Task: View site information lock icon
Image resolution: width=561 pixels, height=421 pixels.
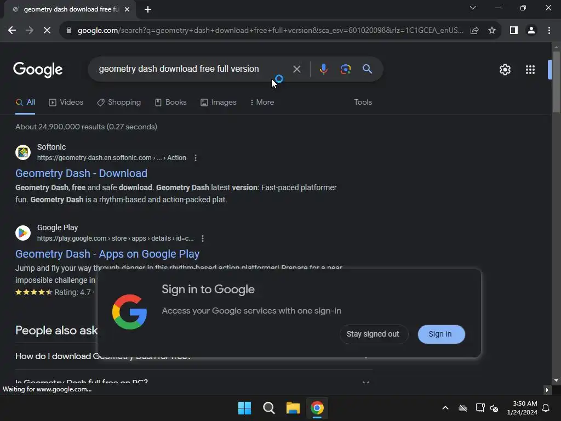Action: 69,31
